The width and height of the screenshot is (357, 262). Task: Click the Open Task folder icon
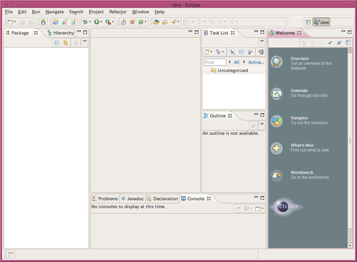(165, 22)
